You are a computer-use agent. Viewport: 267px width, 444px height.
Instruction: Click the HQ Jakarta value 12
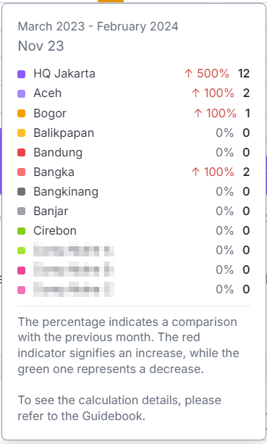(244, 74)
